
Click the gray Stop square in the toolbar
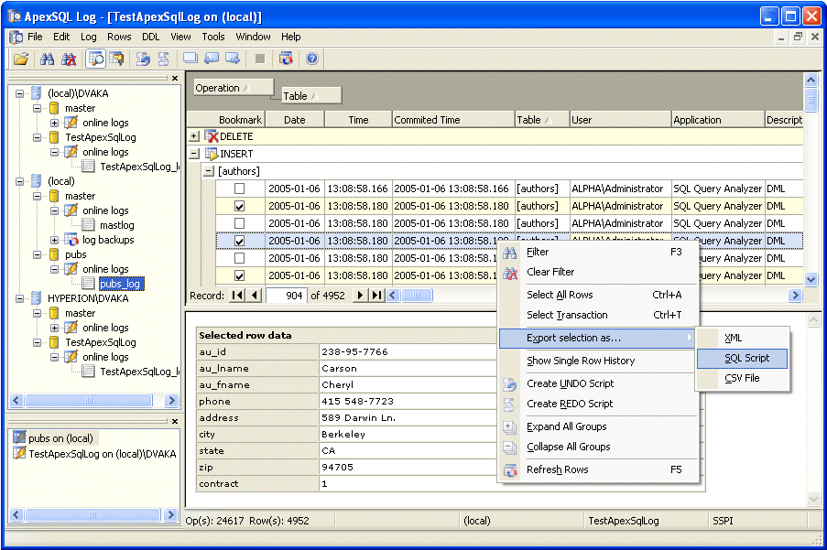pos(259,59)
